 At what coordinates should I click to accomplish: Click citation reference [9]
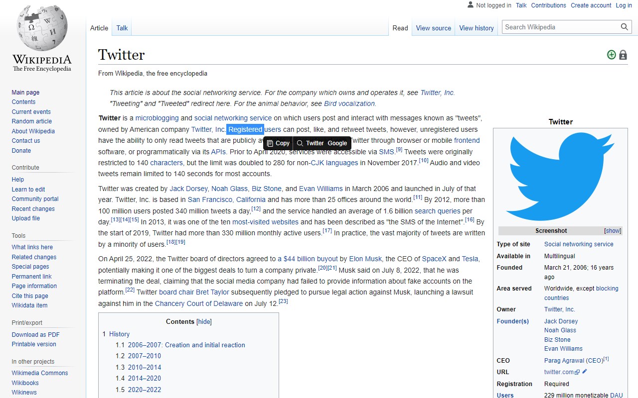tap(399, 150)
